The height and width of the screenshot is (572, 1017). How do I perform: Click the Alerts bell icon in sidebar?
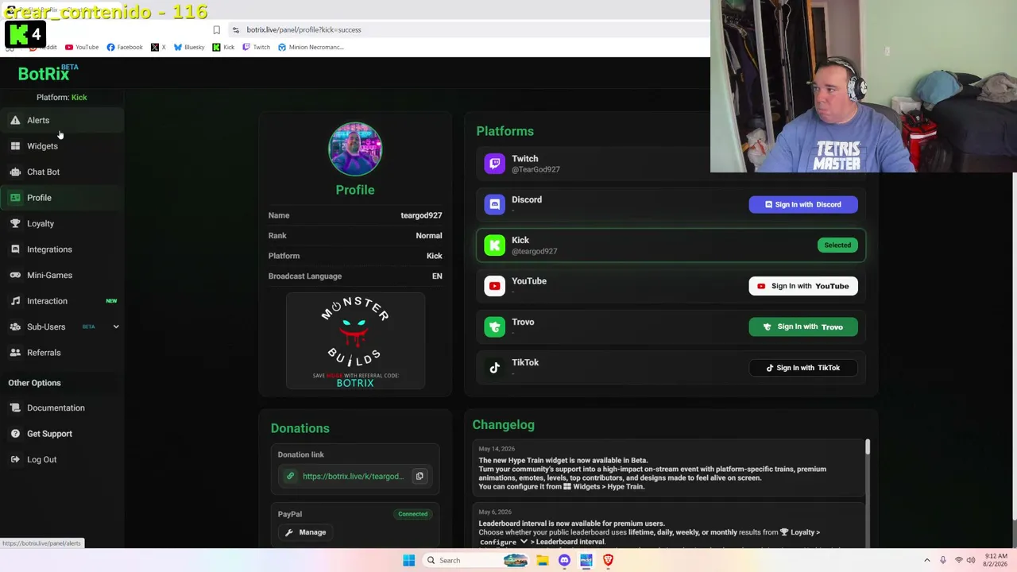click(x=15, y=120)
